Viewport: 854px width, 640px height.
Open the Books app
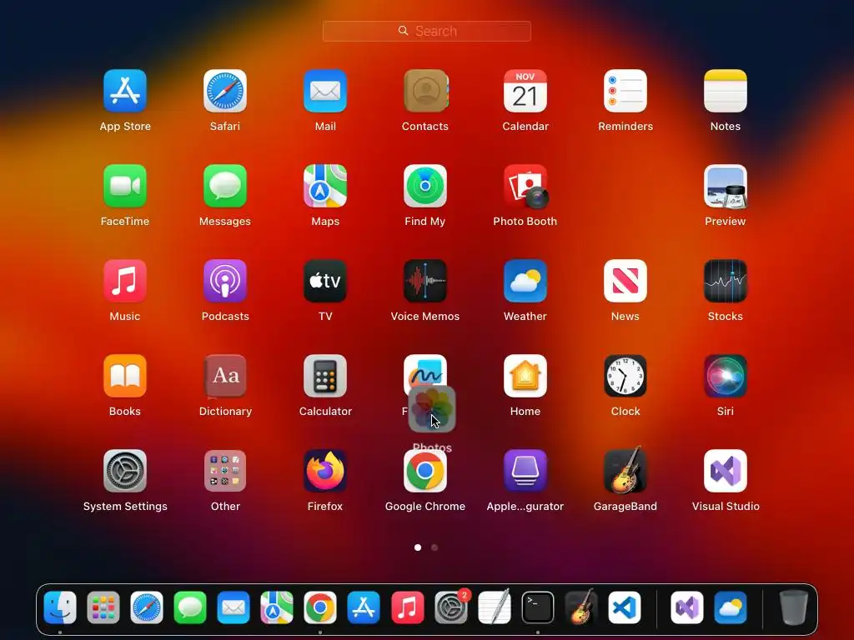pos(125,376)
